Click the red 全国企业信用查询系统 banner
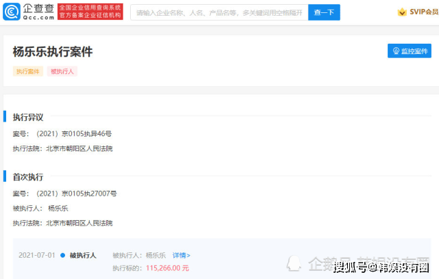This screenshot has height=279, width=439. pyautogui.click(x=90, y=12)
